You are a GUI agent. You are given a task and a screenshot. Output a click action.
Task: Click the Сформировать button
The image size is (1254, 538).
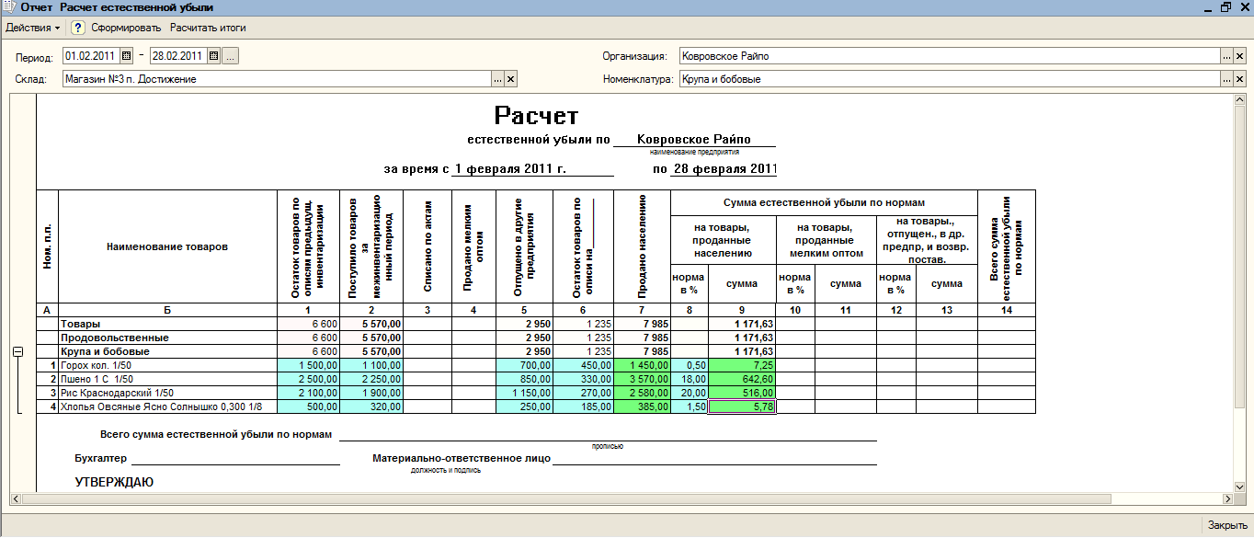click(x=126, y=28)
